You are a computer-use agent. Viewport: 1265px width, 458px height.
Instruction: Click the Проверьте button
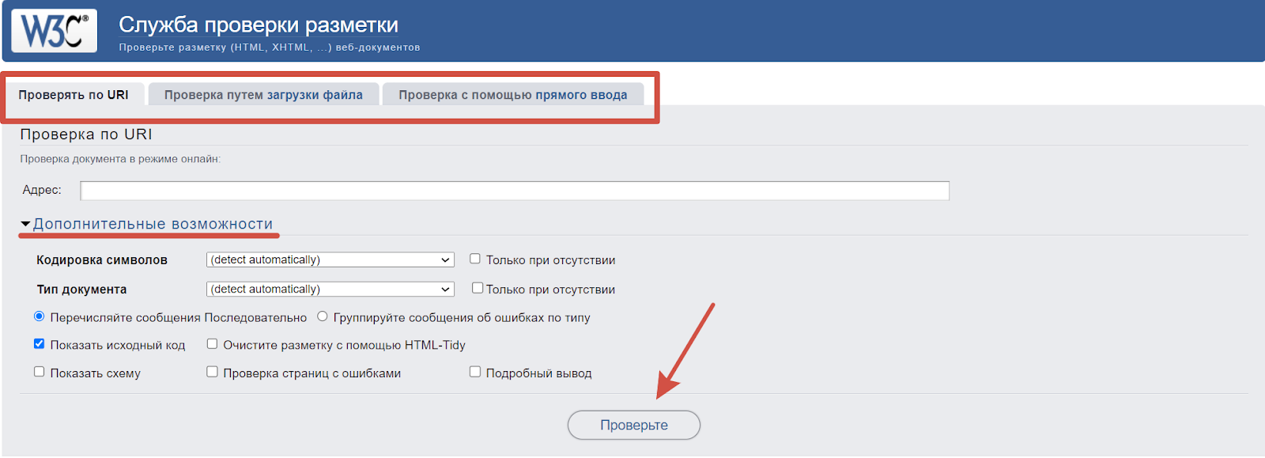click(x=634, y=425)
